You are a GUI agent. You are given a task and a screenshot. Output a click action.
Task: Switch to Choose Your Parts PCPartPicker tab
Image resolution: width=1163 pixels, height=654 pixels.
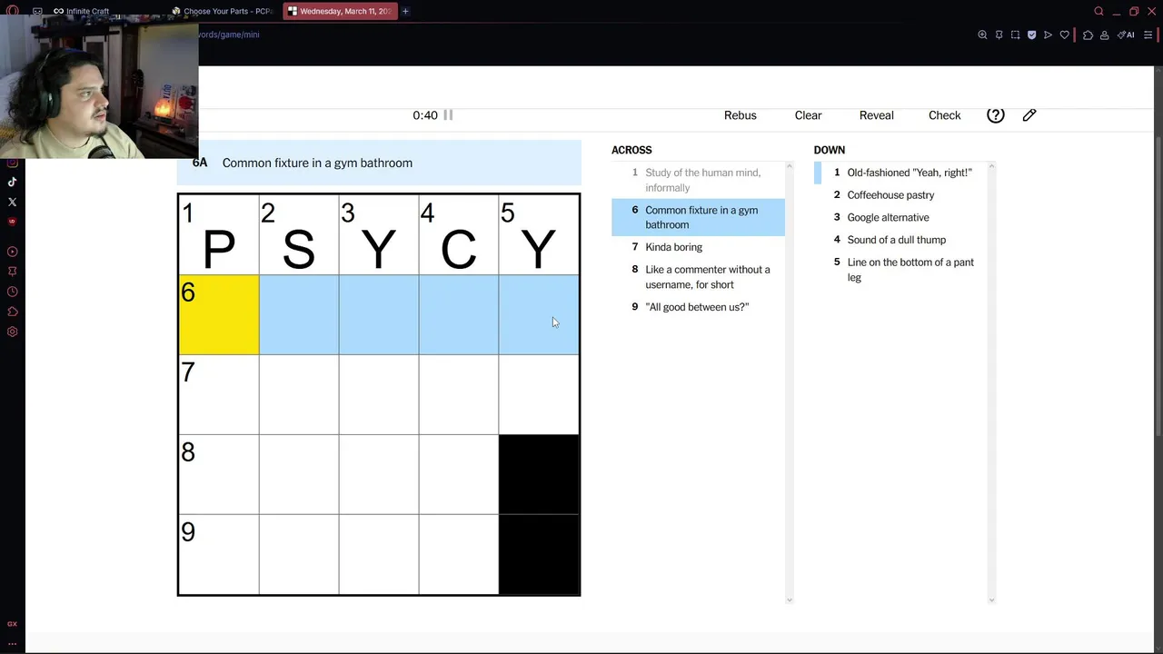coord(223,11)
